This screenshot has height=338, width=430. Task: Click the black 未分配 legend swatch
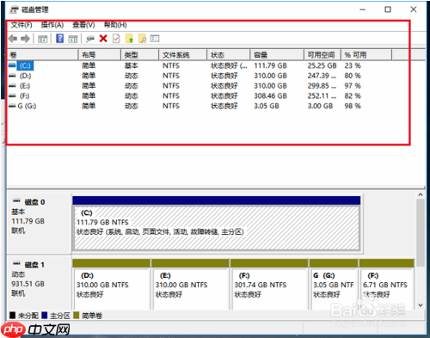[12, 316]
